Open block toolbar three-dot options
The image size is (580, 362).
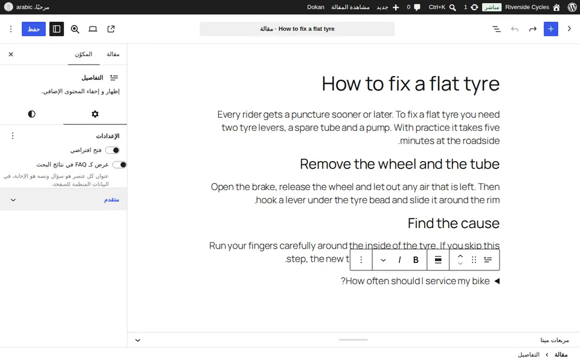361,259
